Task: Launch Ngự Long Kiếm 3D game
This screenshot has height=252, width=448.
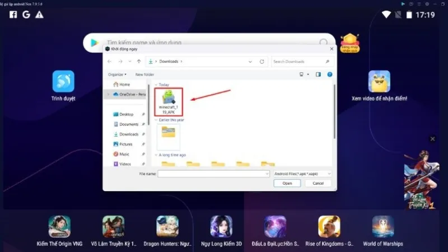Action: click(221, 227)
